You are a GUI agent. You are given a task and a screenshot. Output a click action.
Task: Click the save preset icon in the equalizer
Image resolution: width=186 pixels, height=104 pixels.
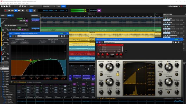[65, 36]
